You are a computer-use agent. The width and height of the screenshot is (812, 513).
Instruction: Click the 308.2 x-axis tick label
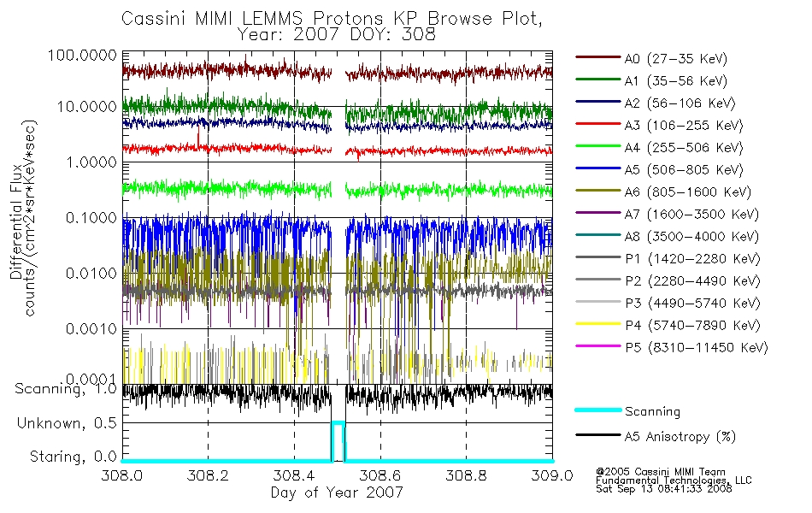tap(208, 475)
